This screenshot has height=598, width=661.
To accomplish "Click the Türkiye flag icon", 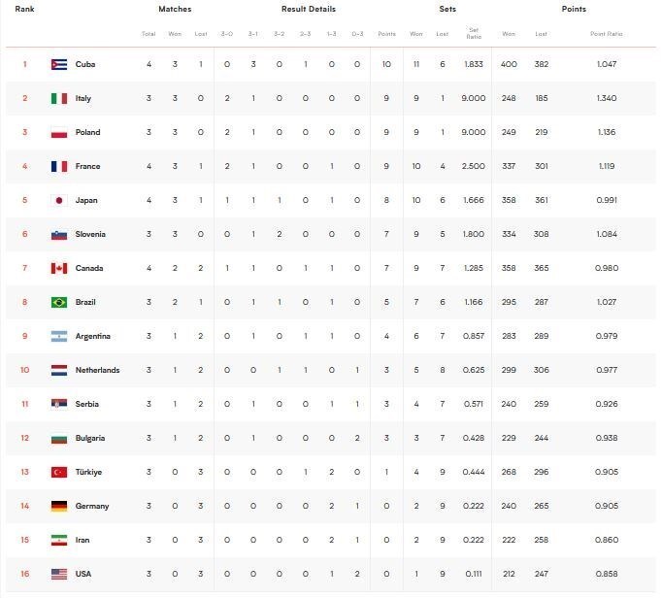I will point(58,472).
